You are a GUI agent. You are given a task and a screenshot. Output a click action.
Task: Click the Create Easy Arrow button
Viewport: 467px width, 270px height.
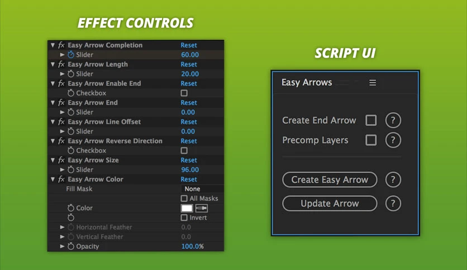coord(330,180)
